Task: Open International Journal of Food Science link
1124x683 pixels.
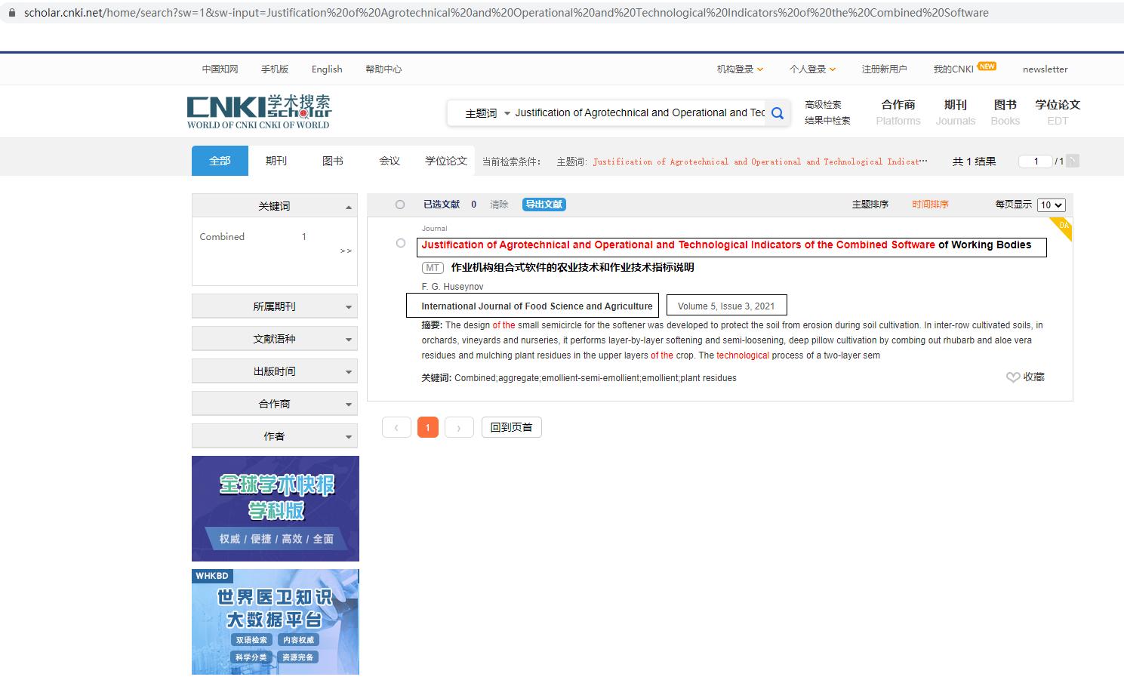Action: [x=537, y=306]
